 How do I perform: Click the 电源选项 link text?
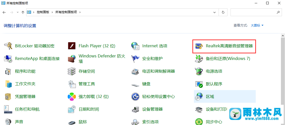tap(214, 71)
